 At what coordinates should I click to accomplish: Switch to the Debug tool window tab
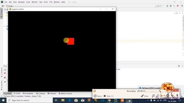(x=41, y=94)
